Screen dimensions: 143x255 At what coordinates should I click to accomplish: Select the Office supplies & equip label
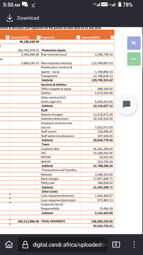[56, 89]
